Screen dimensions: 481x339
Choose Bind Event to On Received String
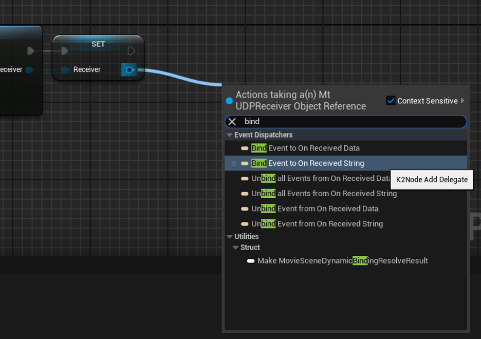[307, 163]
